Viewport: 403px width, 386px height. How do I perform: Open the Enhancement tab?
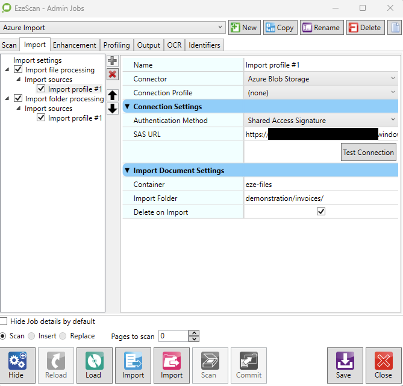(x=74, y=45)
